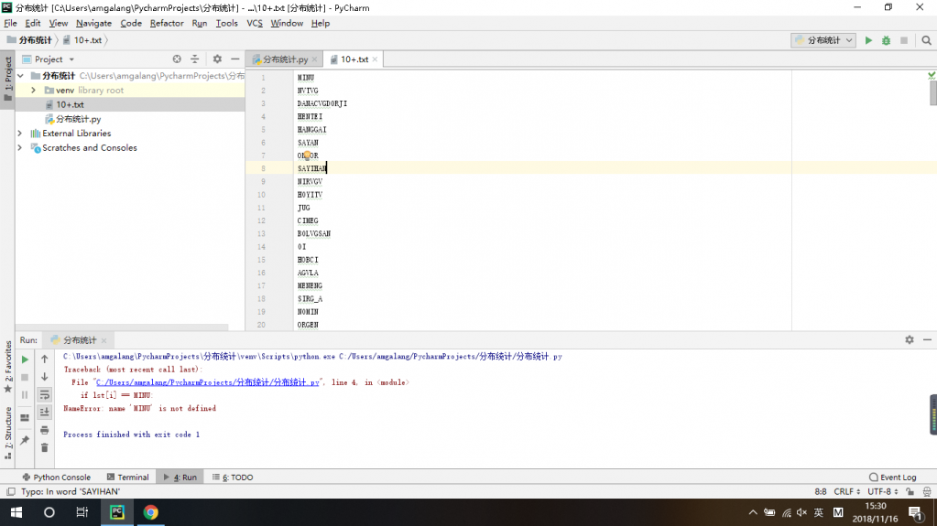The width and height of the screenshot is (937, 526).
Task: Toggle scroll to end in Run console
Action: point(44,412)
